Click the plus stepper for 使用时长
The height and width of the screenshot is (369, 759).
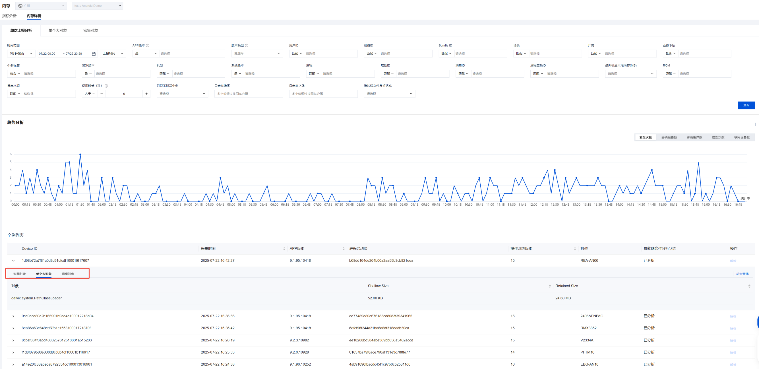[x=146, y=94]
